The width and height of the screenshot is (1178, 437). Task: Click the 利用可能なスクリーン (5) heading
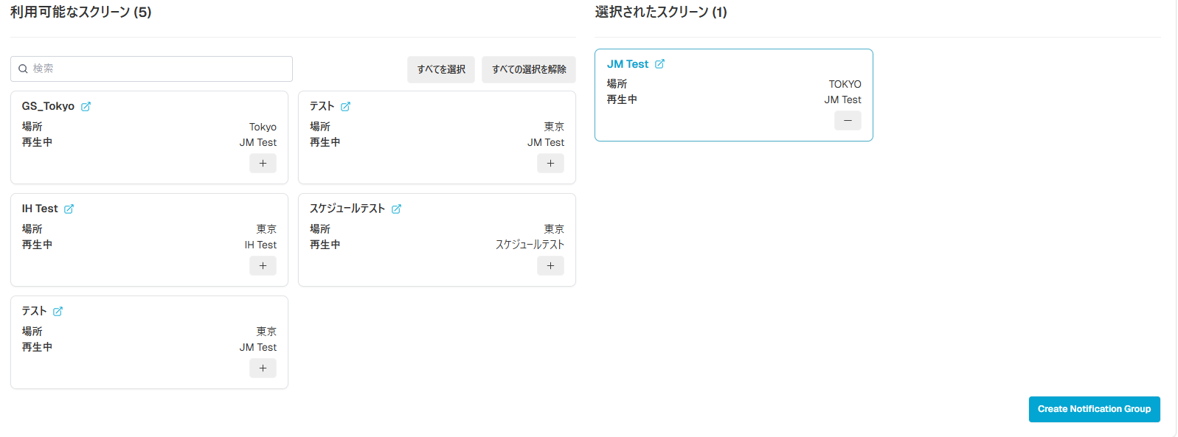[80, 12]
